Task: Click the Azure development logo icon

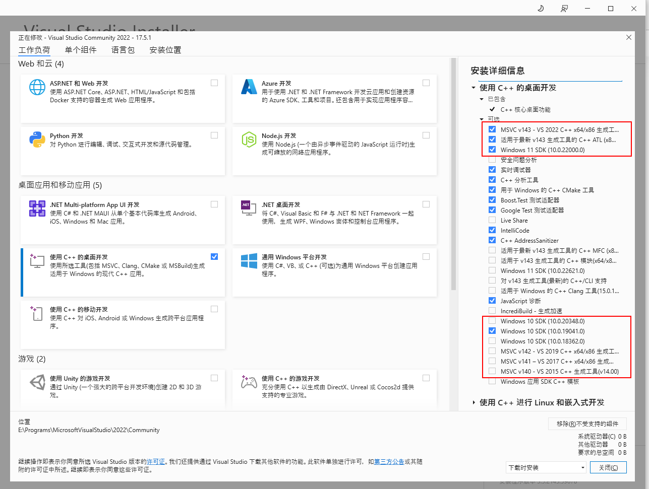Action: pyautogui.click(x=249, y=87)
